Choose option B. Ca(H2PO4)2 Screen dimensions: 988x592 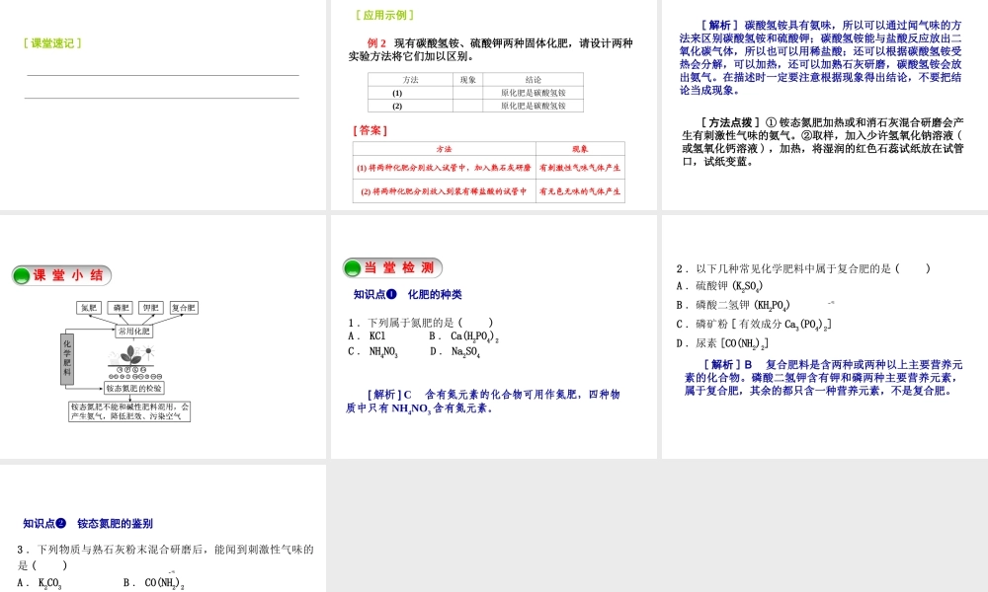pyautogui.click(x=463, y=337)
